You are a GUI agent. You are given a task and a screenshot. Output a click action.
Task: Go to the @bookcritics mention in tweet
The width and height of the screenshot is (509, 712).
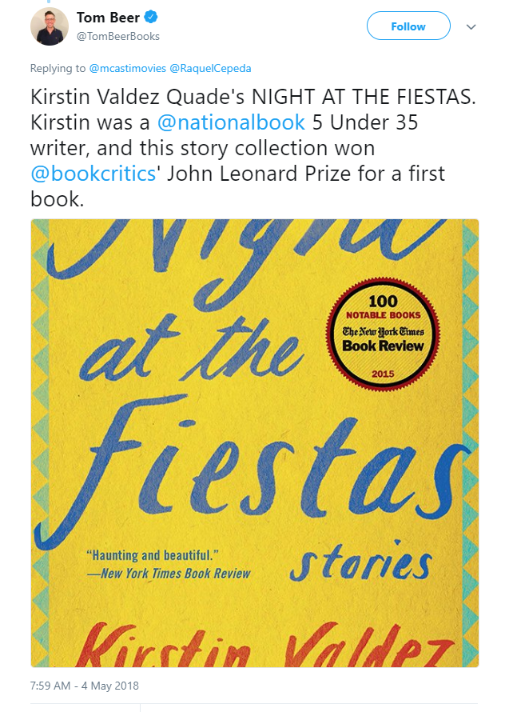(x=93, y=174)
